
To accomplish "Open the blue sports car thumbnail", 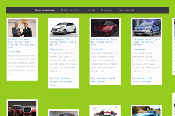I will click(x=146, y=111).
